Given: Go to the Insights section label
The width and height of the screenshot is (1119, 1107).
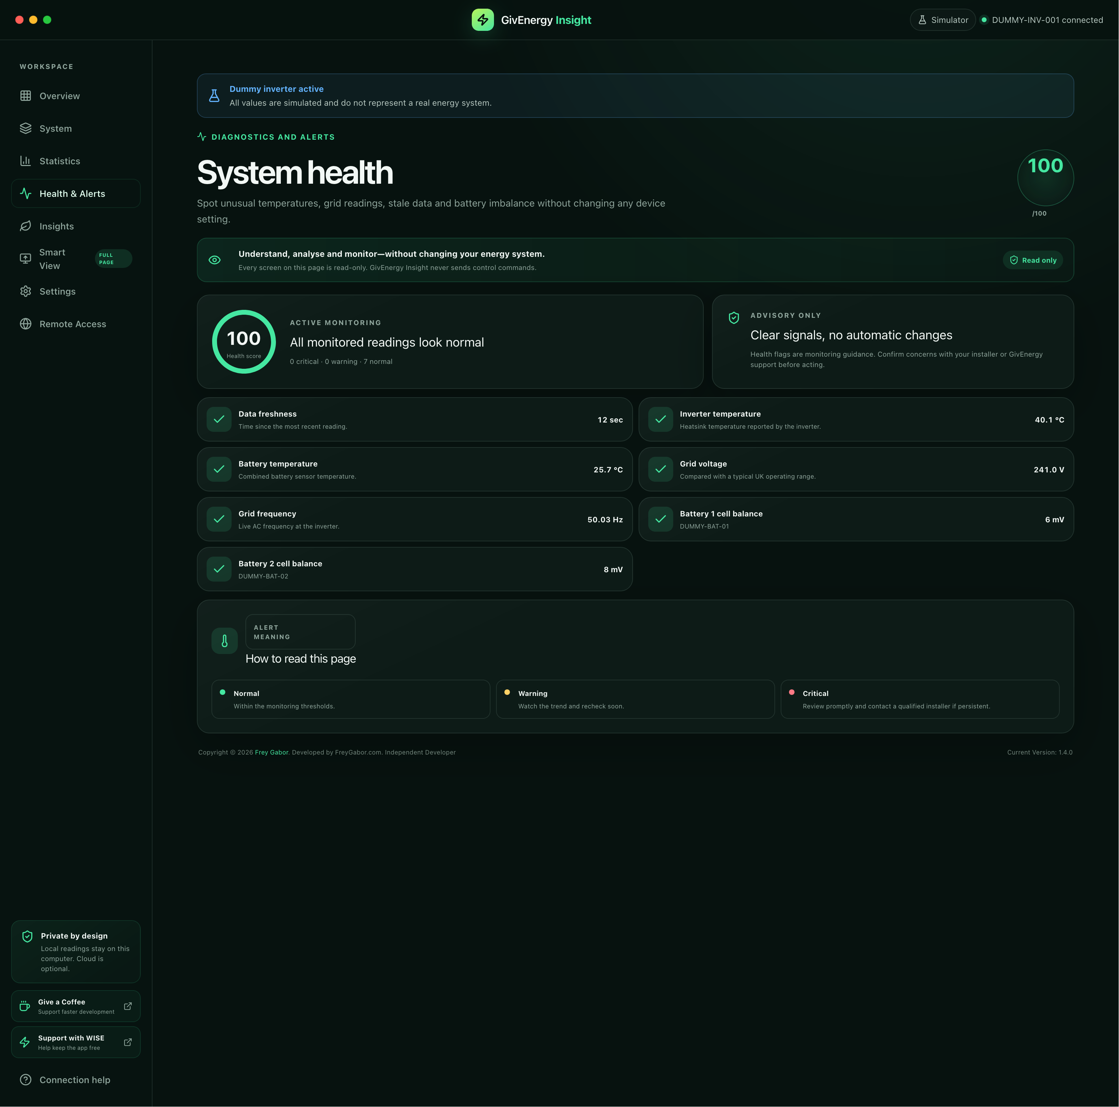Looking at the screenshot, I should click(57, 226).
